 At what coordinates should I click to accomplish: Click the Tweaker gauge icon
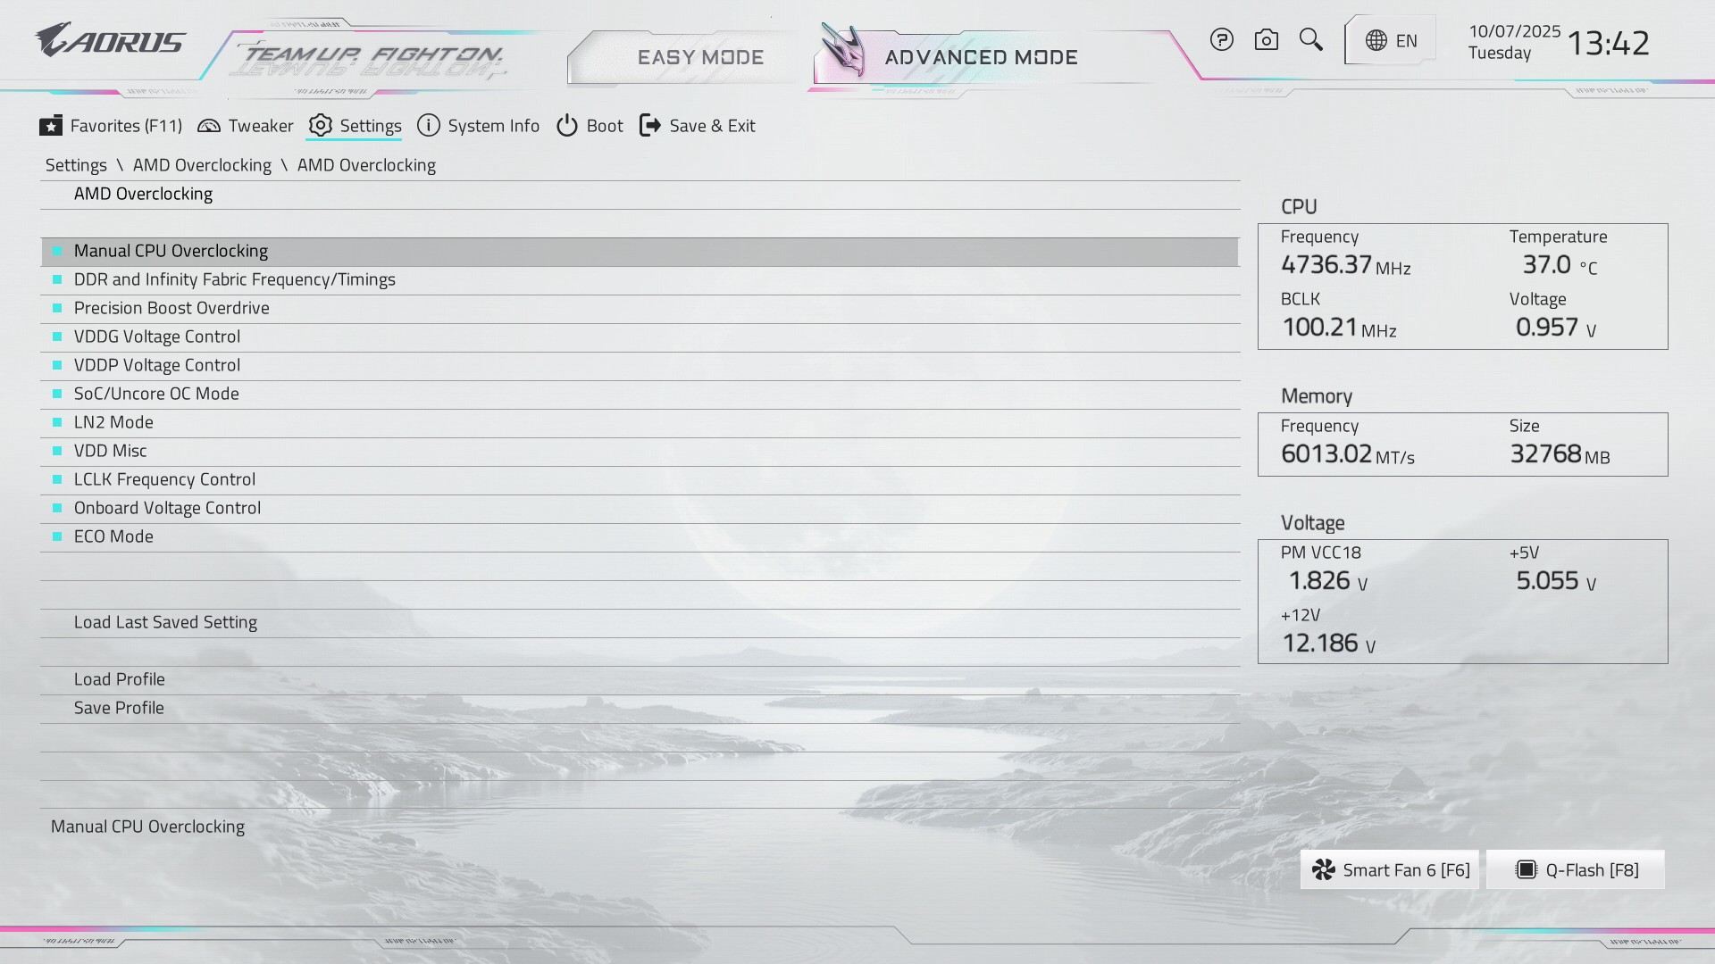(209, 126)
